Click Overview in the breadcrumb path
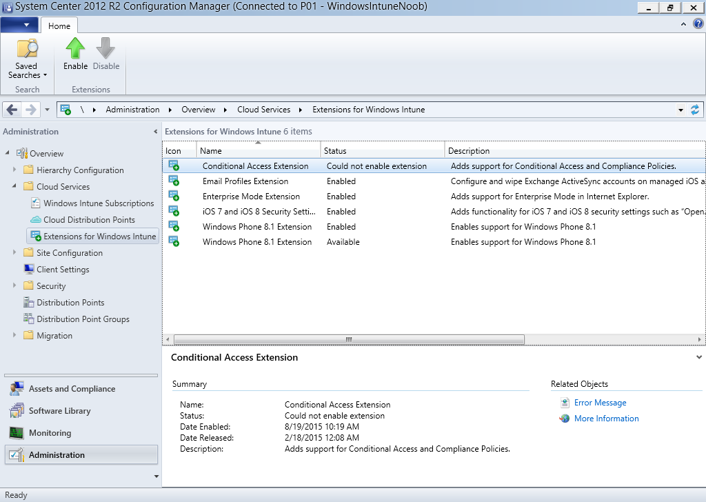 [x=198, y=110]
